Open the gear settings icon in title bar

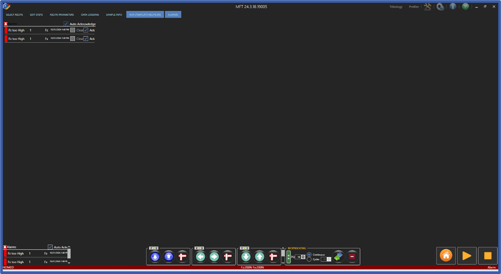click(x=440, y=6)
